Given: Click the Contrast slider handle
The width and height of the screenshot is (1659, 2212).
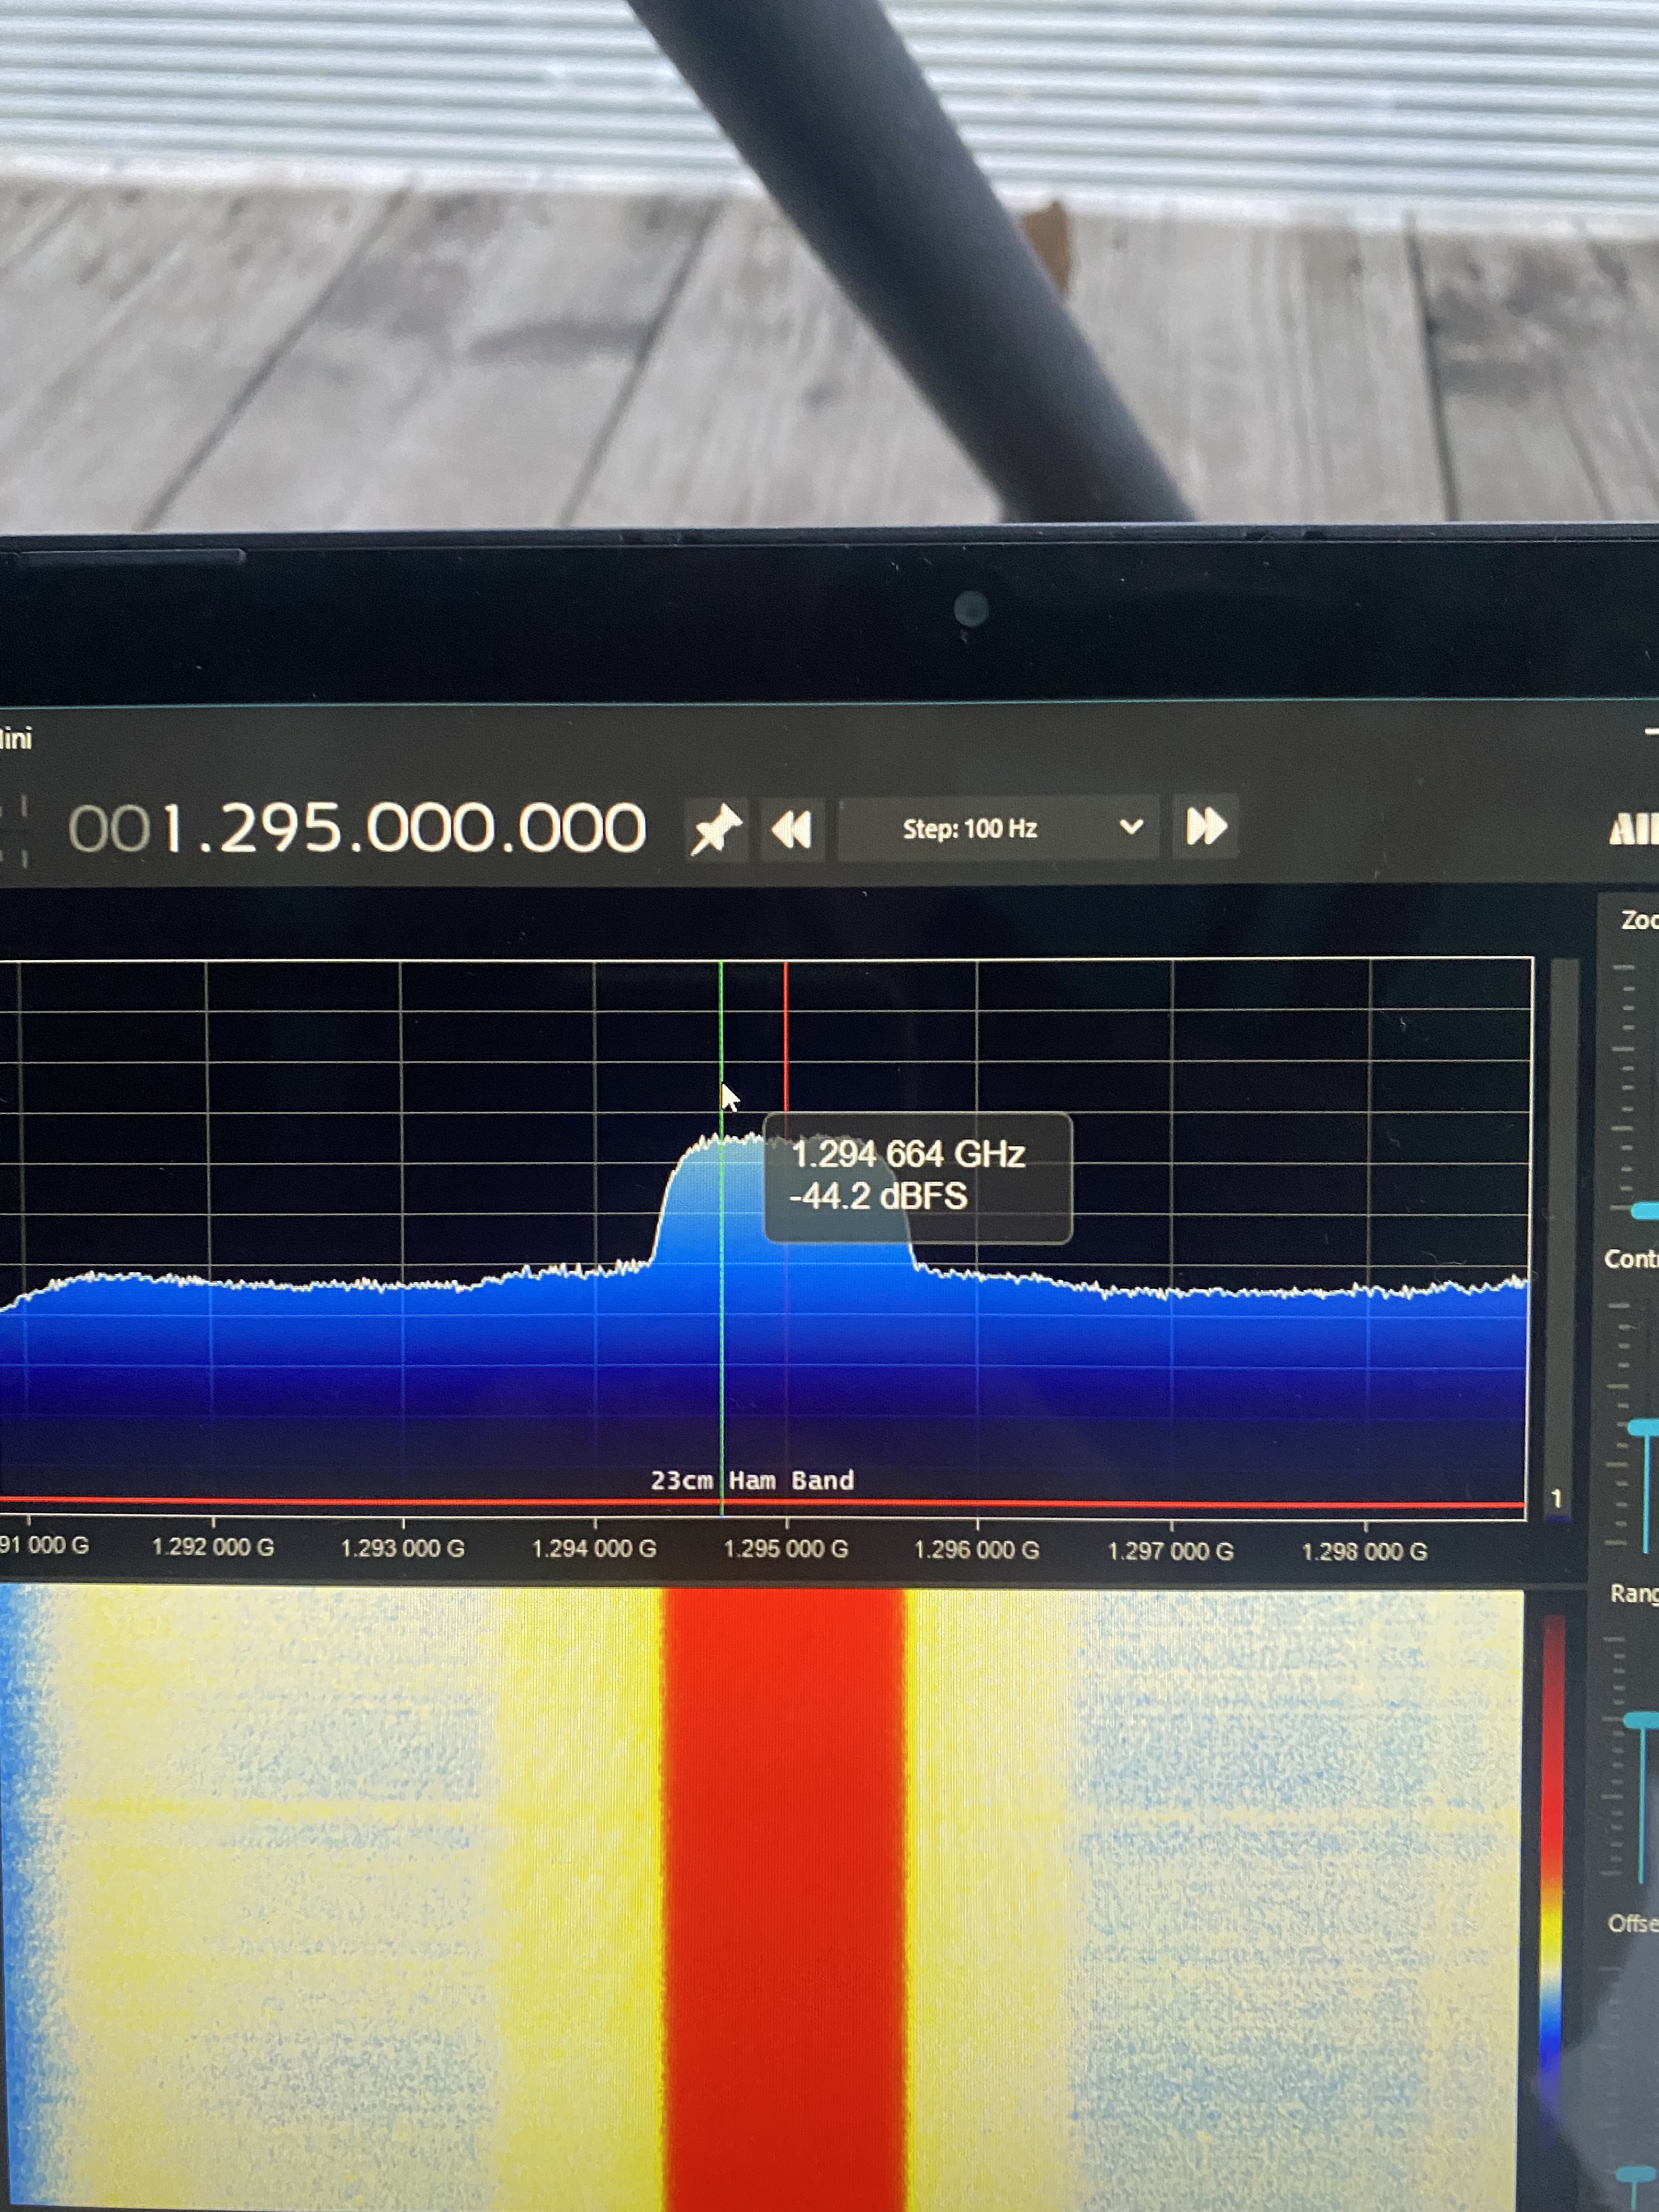Looking at the screenshot, I should (x=1645, y=1428).
